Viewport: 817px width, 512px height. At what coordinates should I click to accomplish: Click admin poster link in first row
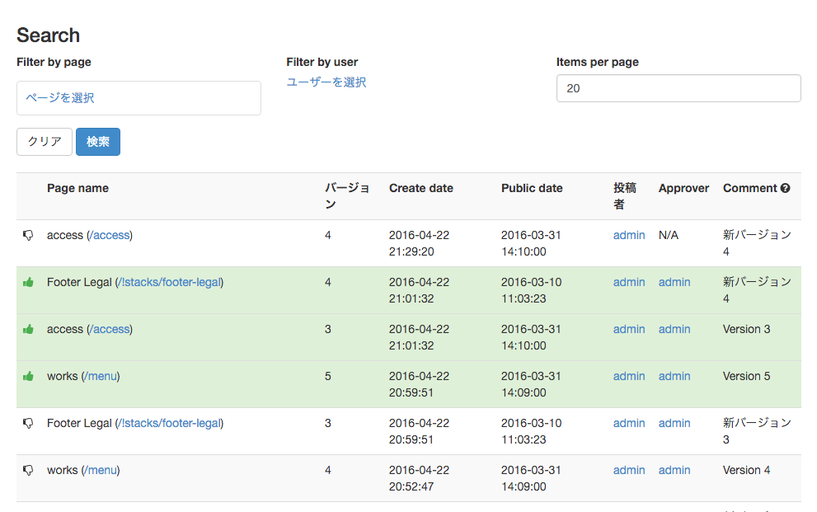click(629, 236)
